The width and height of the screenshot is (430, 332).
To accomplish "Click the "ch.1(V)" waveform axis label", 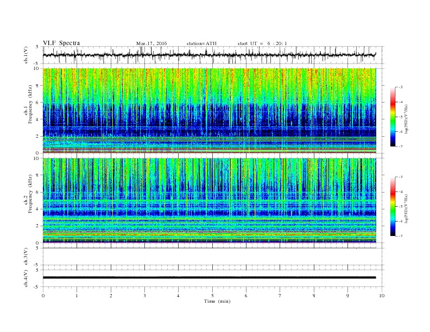I will [26, 55].
